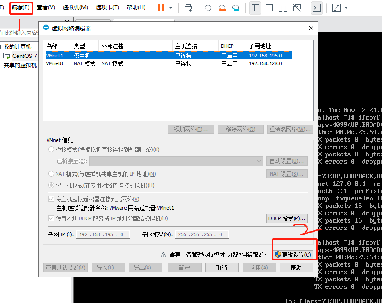
Task: Click the NAT 设置(S)... button
Action: [x=287, y=174]
